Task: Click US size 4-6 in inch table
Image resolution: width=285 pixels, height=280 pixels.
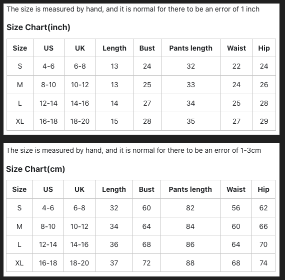Action: pyautogui.click(x=48, y=66)
